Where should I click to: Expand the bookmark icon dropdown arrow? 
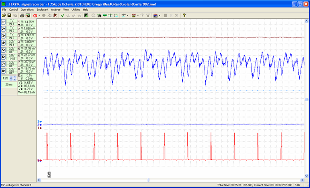138,16
